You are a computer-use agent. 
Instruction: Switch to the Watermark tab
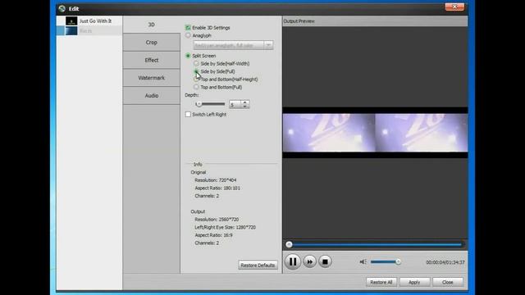(x=151, y=78)
